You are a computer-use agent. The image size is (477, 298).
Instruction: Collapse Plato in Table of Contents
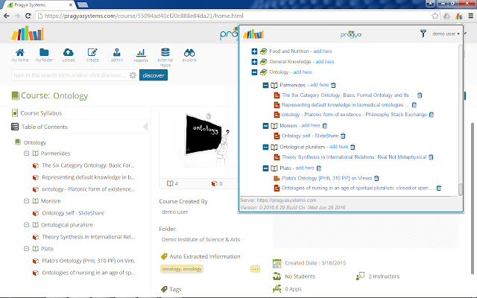pos(27,249)
